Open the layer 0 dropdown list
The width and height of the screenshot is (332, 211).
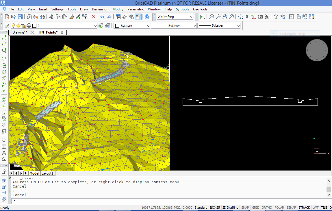pyautogui.click(x=95, y=26)
